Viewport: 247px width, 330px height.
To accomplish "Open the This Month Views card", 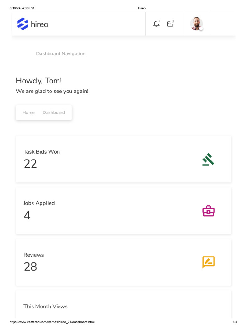I will point(46,306).
